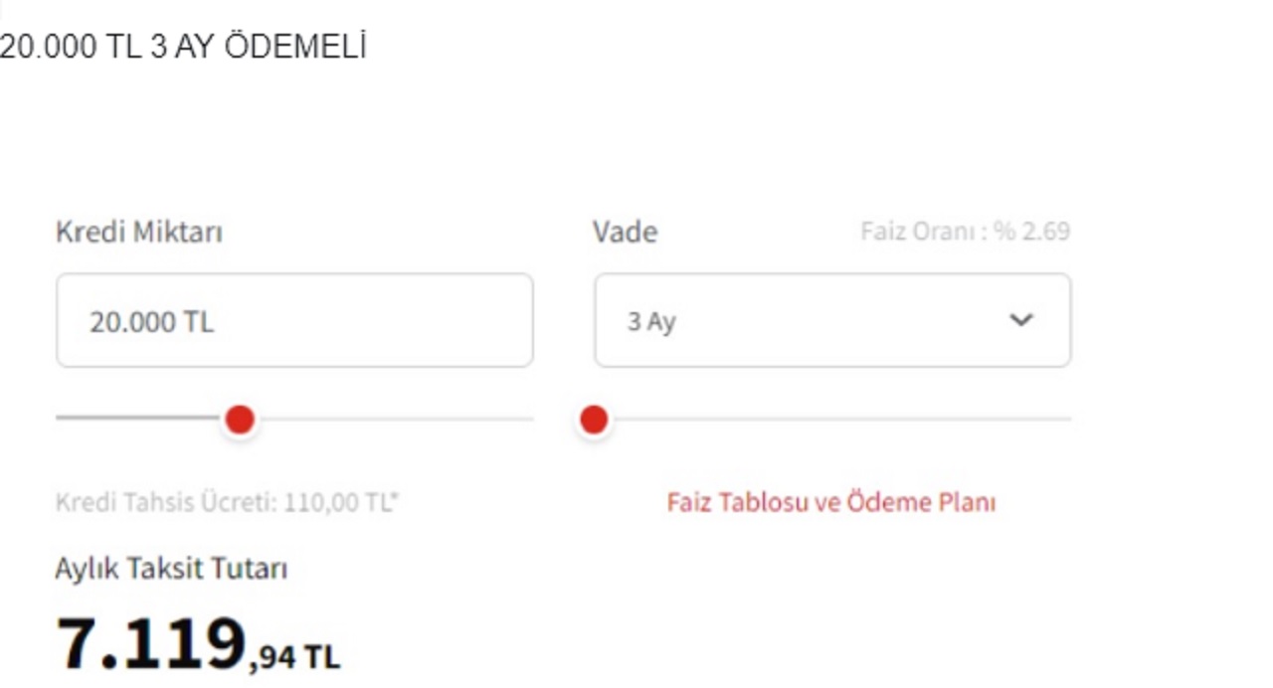
Task: Click the chevron arrow in Vade dropdown
Action: pos(1021,320)
